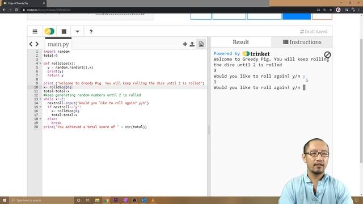363x204 pixels.
Task: Click the circle-slash clear icon in the console
Action: coord(327,54)
